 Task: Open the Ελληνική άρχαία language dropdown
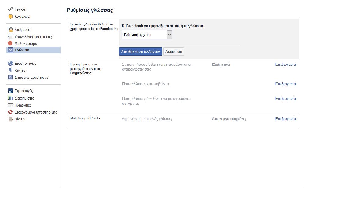147,35
